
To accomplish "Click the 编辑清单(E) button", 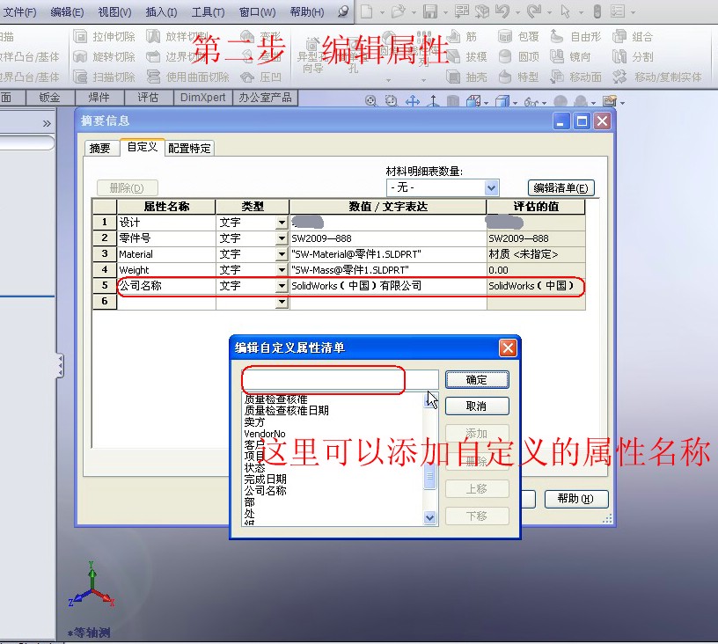I will pyautogui.click(x=561, y=187).
